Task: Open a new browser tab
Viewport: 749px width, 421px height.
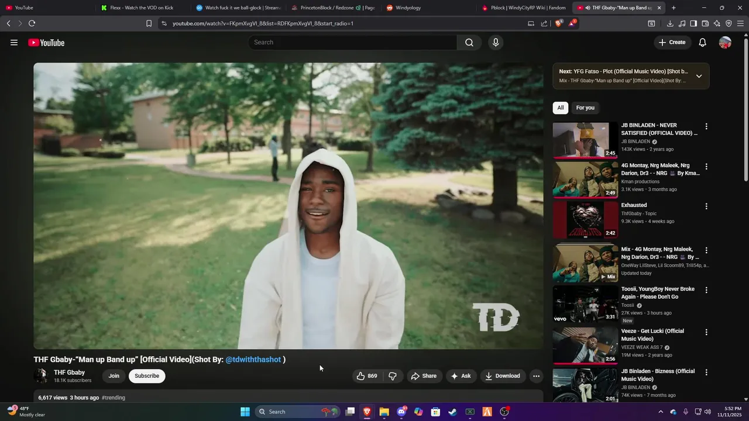Action: [x=674, y=8]
